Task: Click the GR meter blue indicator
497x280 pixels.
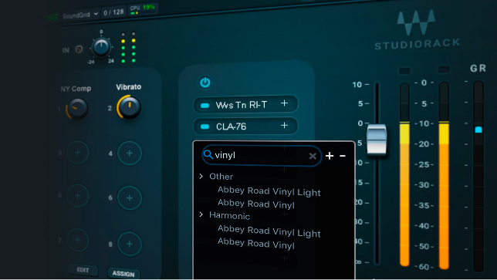Action: (x=478, y=130)
